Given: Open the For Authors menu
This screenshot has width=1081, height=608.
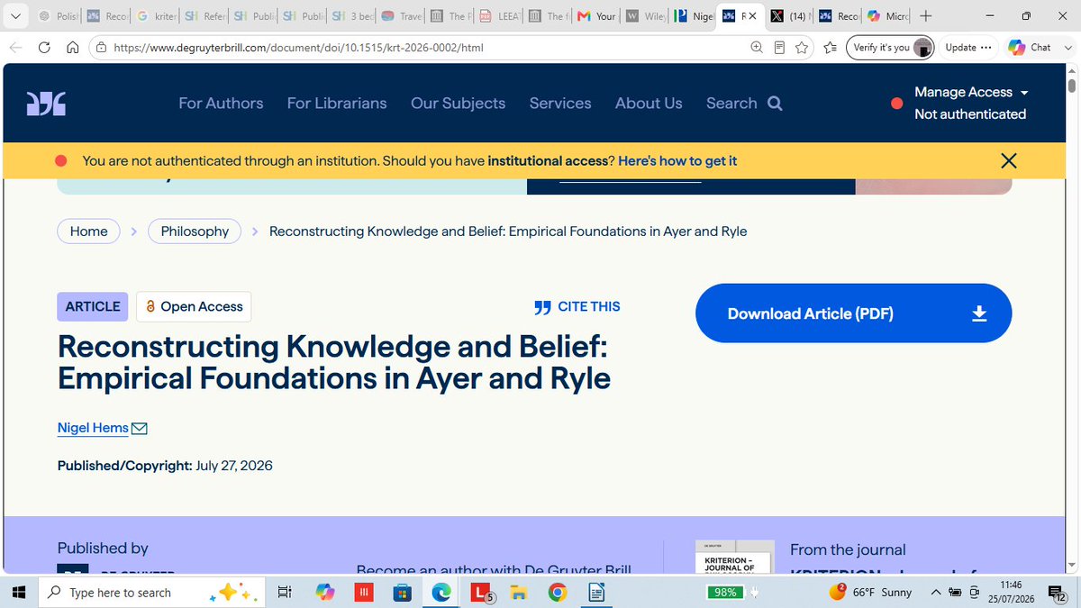Looking at the screenshot, I should (x=221, y=104).
